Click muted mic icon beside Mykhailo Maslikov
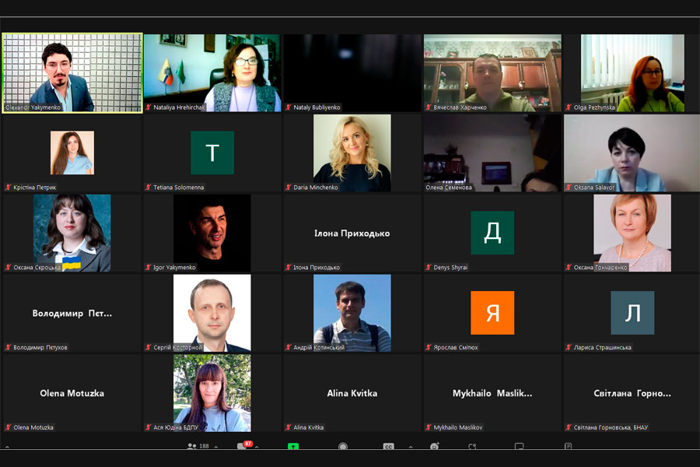This screenshot has height=467, width=700. pos(429,427)
